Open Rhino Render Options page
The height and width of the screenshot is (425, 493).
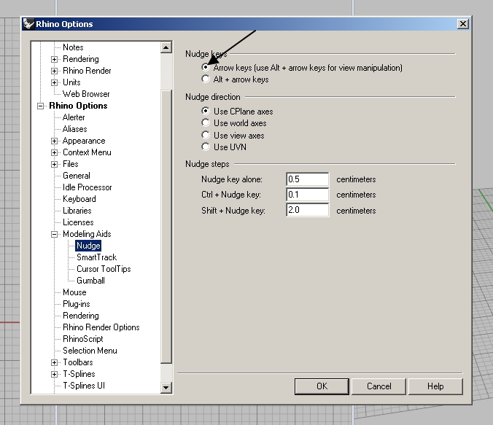pos(101,327)
